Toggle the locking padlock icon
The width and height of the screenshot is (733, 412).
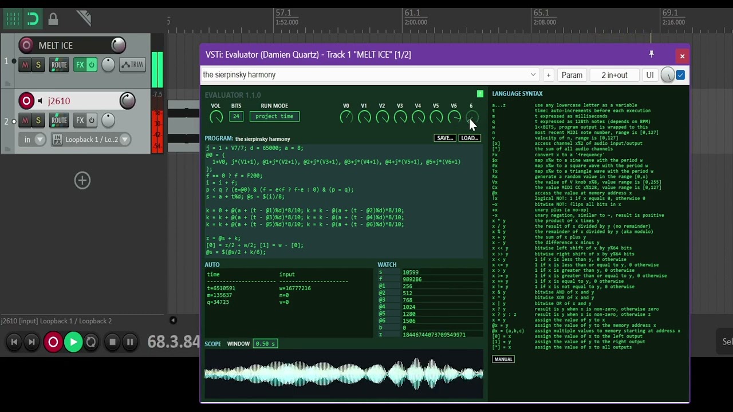pos(53,19)
